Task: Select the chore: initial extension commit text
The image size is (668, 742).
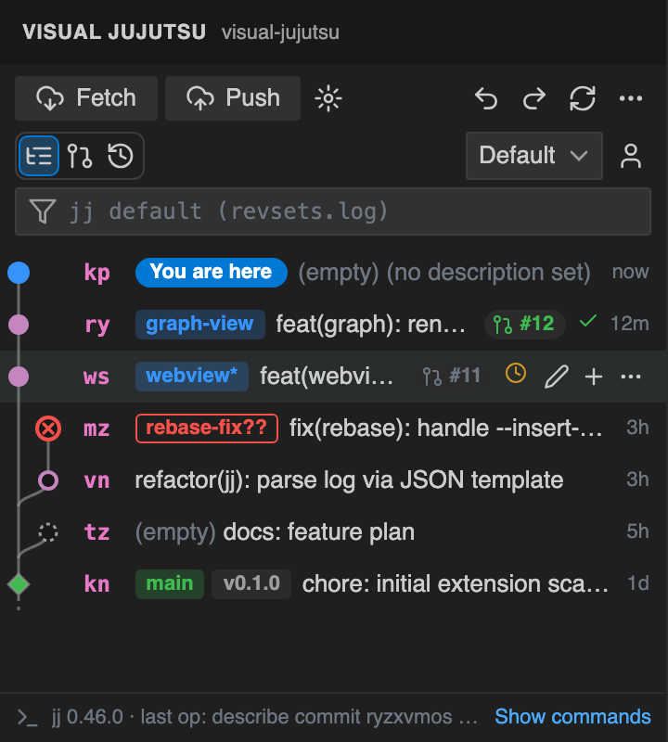Action: [456, 584]
